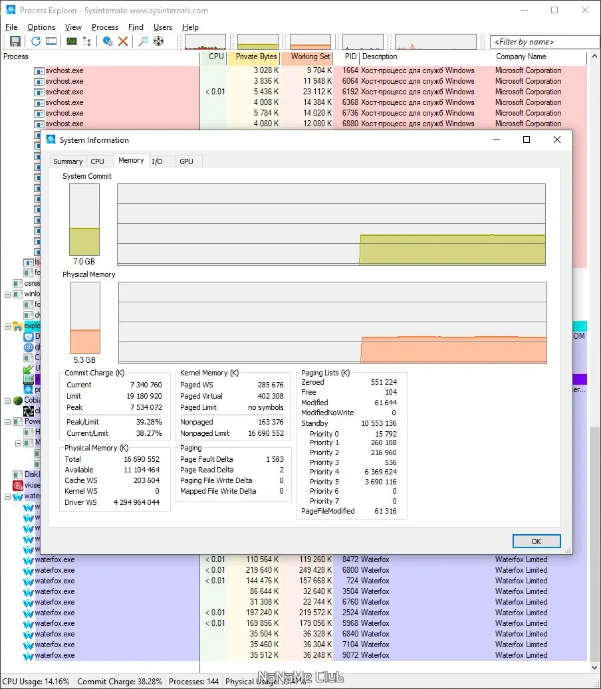
Task: Click the Find handle magnifier icon
Action: tap(144, 41)
